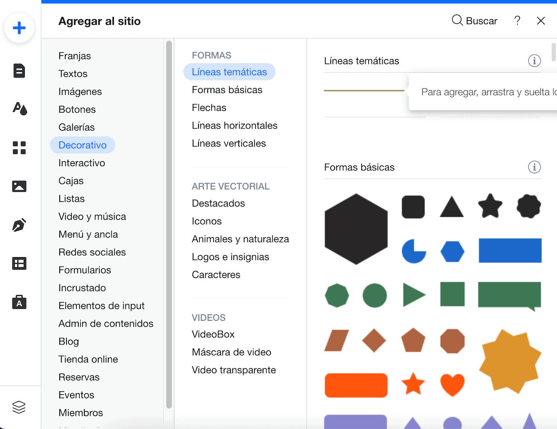Select the brown parallelogram shape
Image resolution: width=557 pixels, height=429 pixels.
(337, 341)
